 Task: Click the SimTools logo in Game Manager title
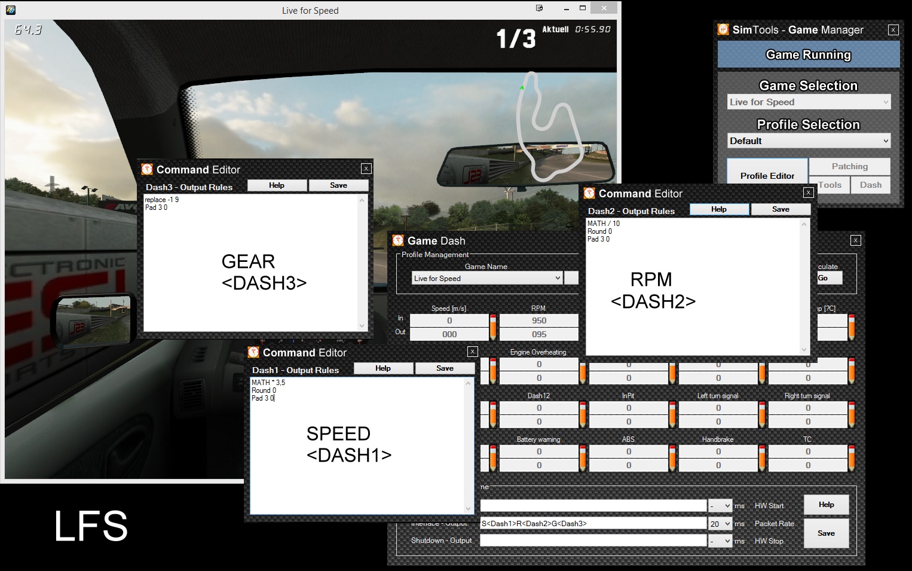click(723, 29)
